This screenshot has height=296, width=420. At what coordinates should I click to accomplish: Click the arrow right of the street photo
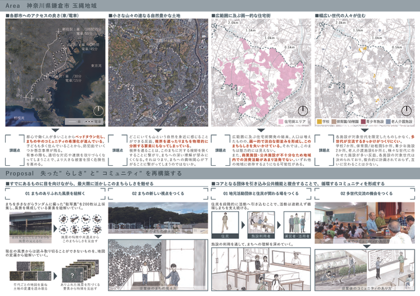pos(55,229)
